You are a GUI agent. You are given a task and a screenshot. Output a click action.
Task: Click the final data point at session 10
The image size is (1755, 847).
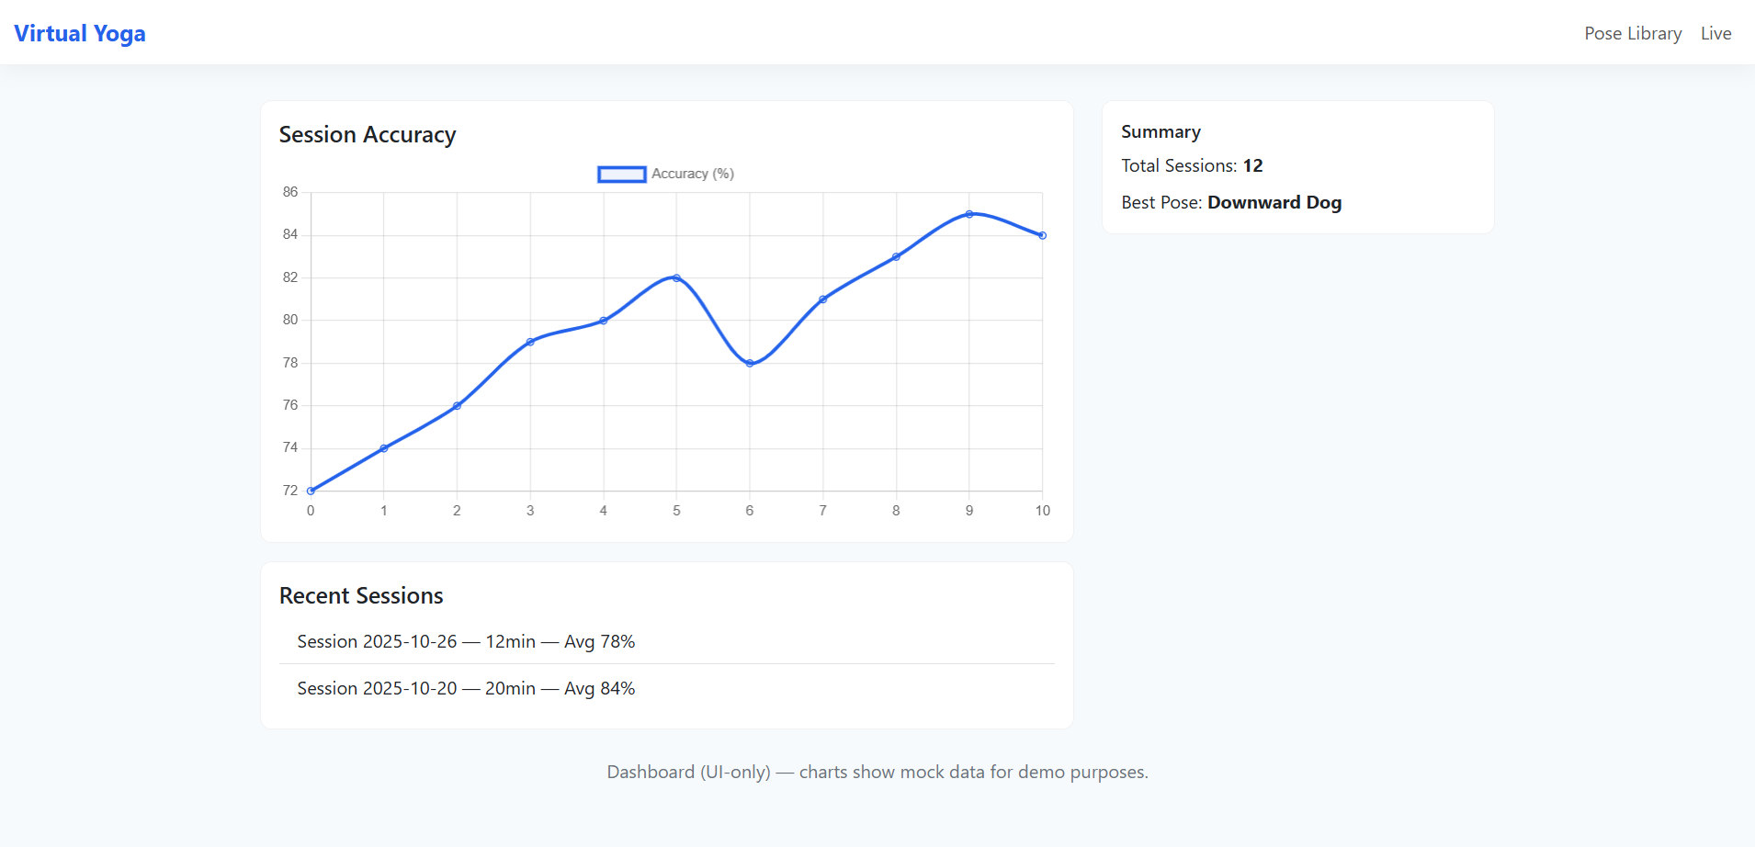1042,235
